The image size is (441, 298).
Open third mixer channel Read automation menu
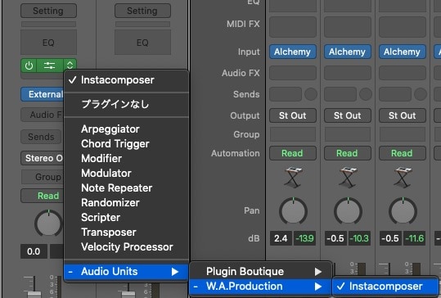(x=403, y=153)
